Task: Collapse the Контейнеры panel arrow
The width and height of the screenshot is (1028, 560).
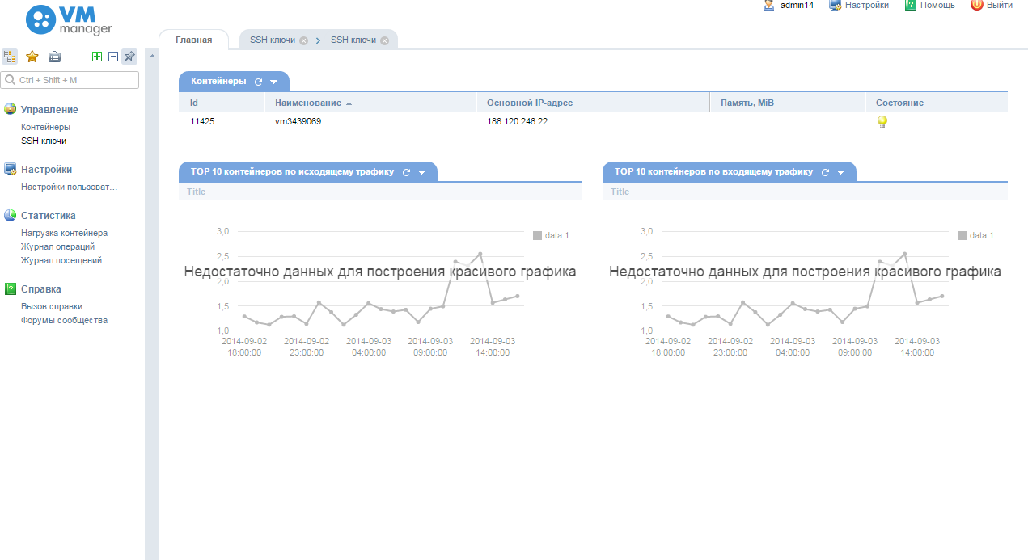Action: [274, 82]
